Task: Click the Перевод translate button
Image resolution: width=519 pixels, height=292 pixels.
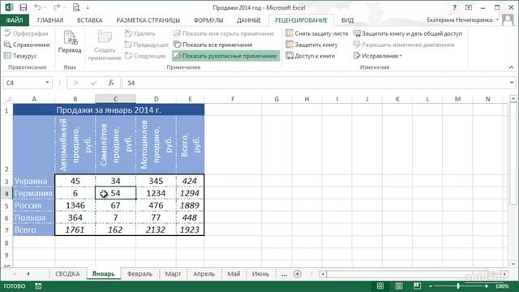Action: [x=70, y=41]
